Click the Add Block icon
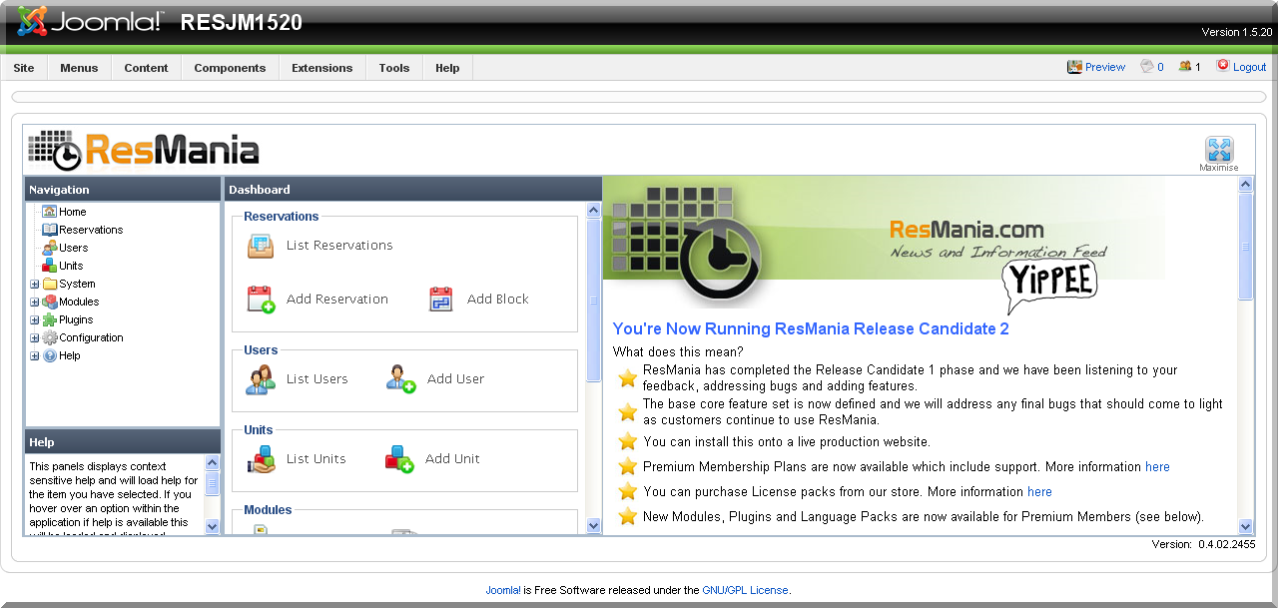The width and height of the screenshot is (1278, 608). click(x=441, y=300)
